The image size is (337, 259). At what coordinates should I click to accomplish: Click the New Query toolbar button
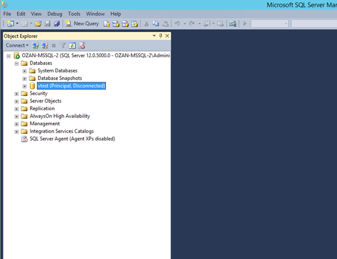[81, 23]
